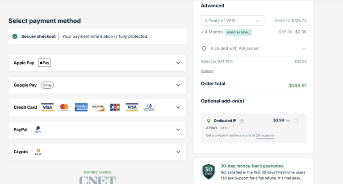
Task: Expand the Credit Card payment option
Action: 178,107
